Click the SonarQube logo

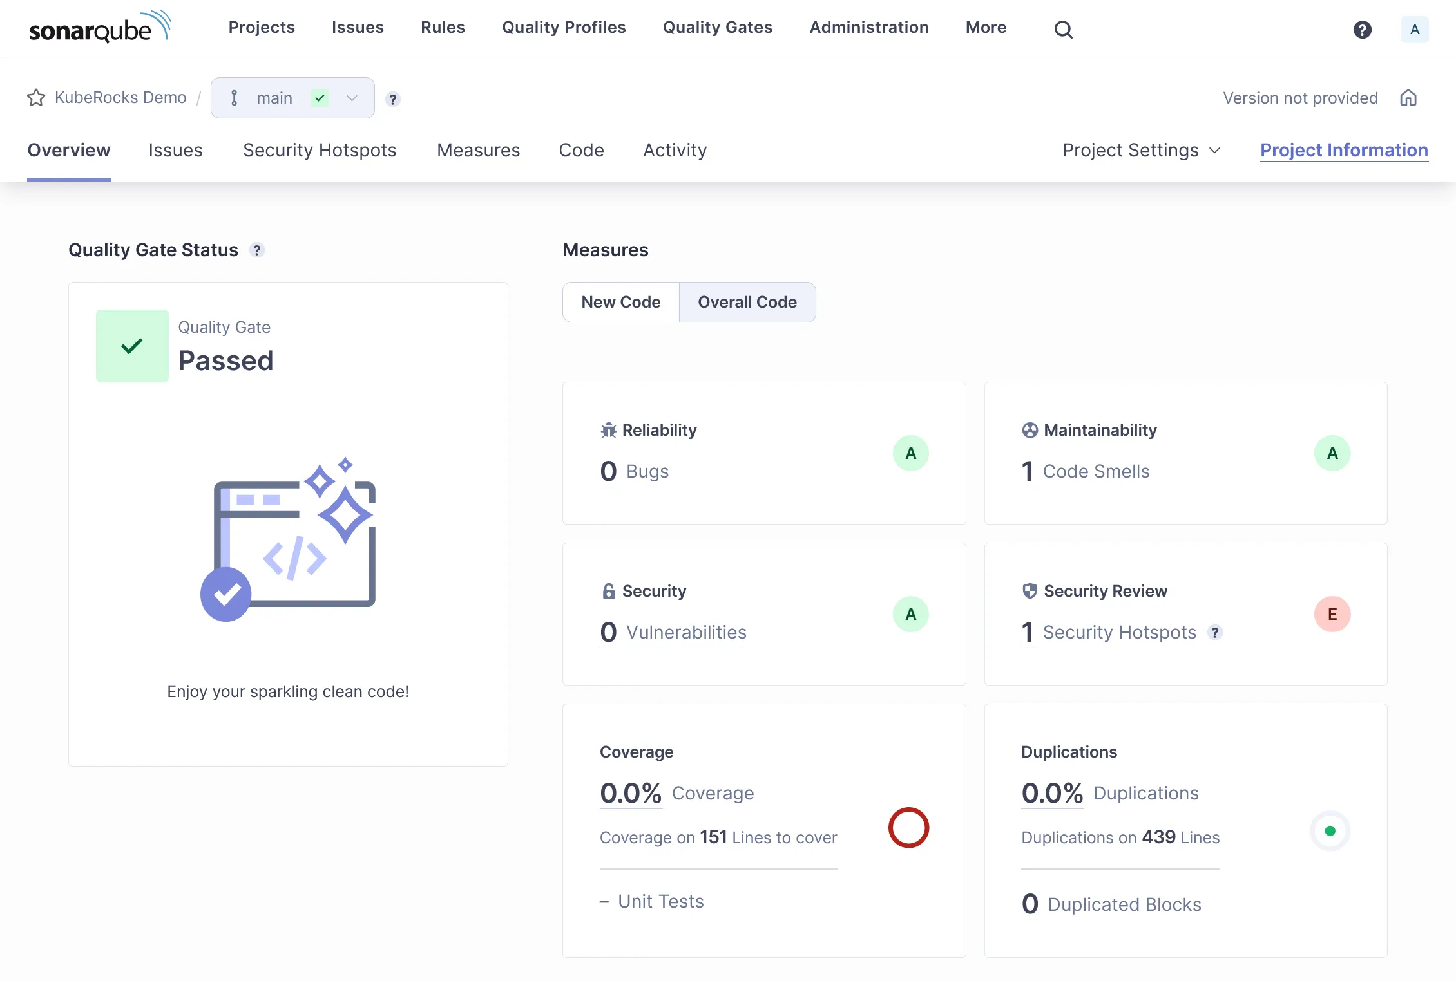point(100,28)
